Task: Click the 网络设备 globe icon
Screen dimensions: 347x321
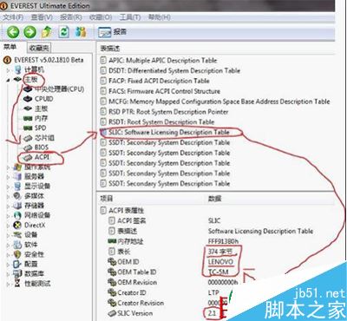Action: (18, 215)
